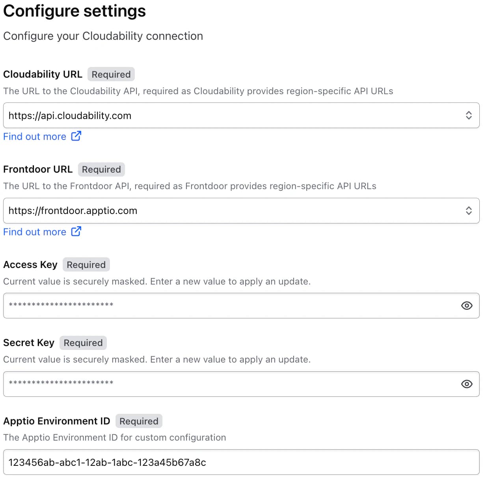Image resolution: width=488 pixels, height=480 pixels.
Task: Open the Frontdoor URL dropdown
Action: pyautogui.click(x=241, y=211)
